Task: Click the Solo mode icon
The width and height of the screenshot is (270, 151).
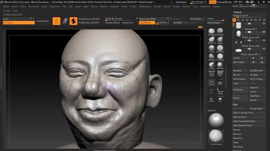Action: click(x=220, y=100)
